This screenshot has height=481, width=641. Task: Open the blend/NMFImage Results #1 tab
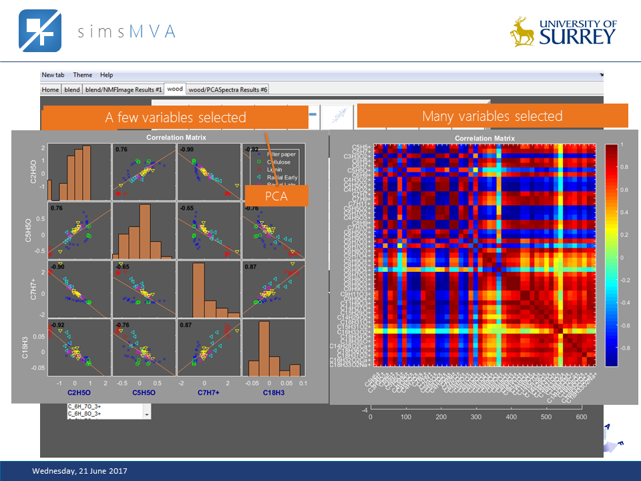124,88
